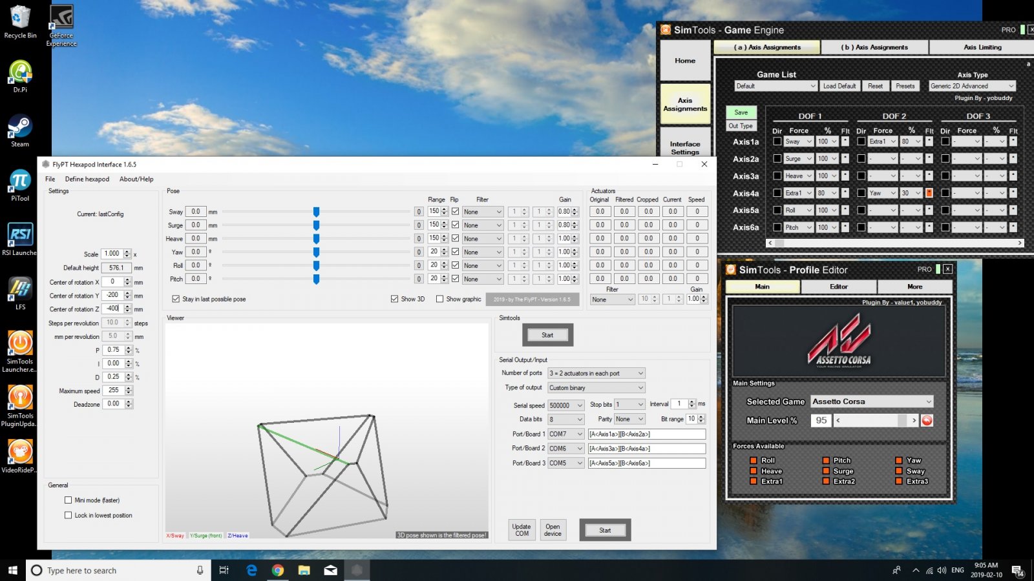This screenshot has height=581, width=1034.
Task: Open File Explorer from the taskbar
Action: pos(304,570)
